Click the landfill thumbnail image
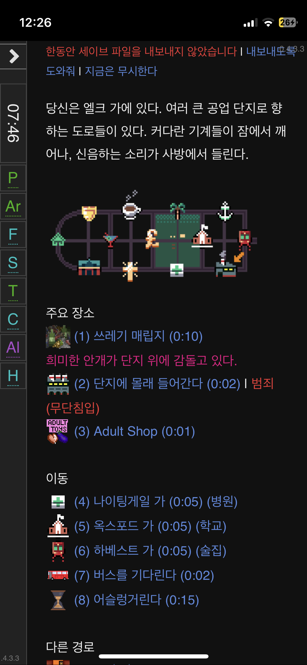 58,337
